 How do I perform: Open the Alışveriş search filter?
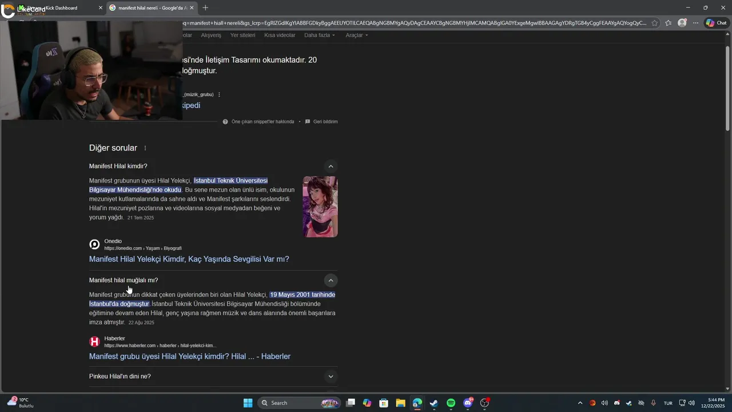(211, 35)
